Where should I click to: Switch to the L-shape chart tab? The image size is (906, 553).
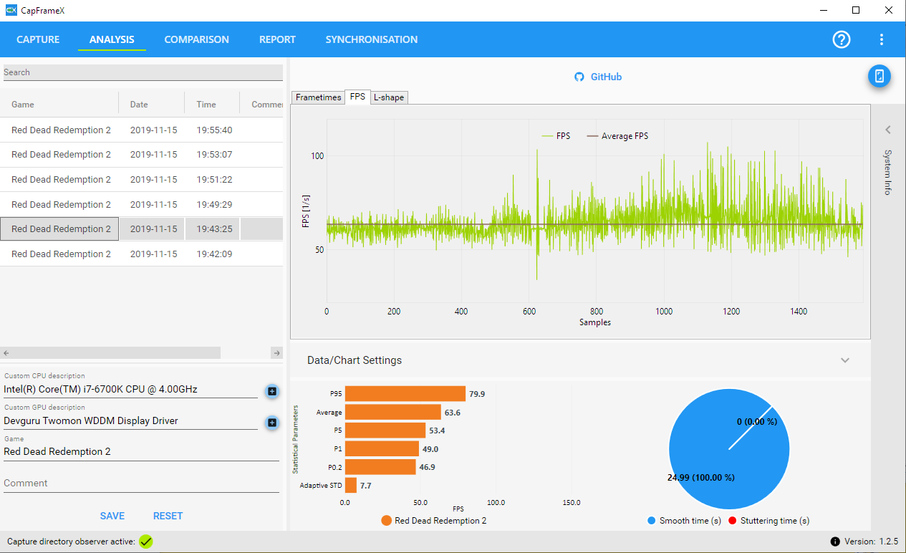click(389, 97)
